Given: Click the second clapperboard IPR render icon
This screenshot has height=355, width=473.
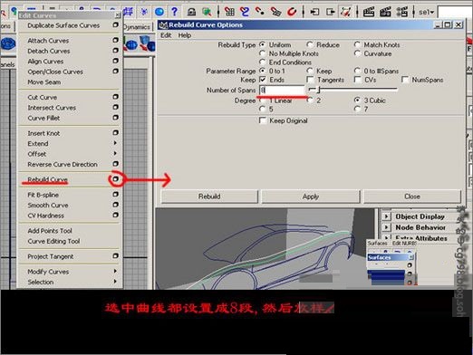Looking at the screenshot, I should [385, 12].
